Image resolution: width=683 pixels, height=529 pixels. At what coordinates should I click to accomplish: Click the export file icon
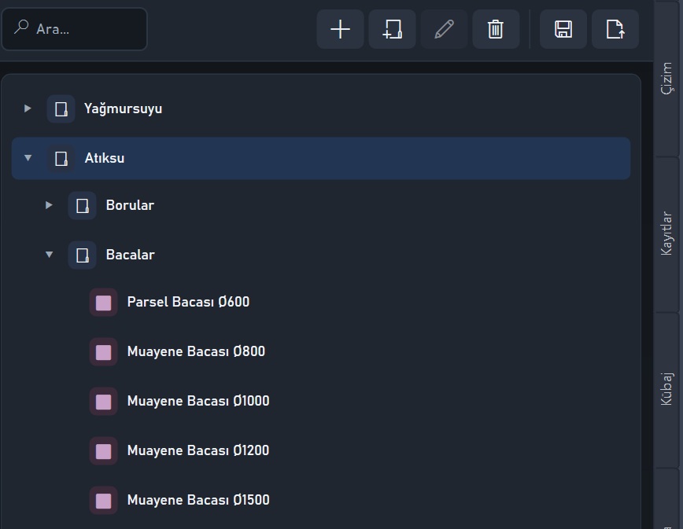pyautogui.click(x=615, y=29)
